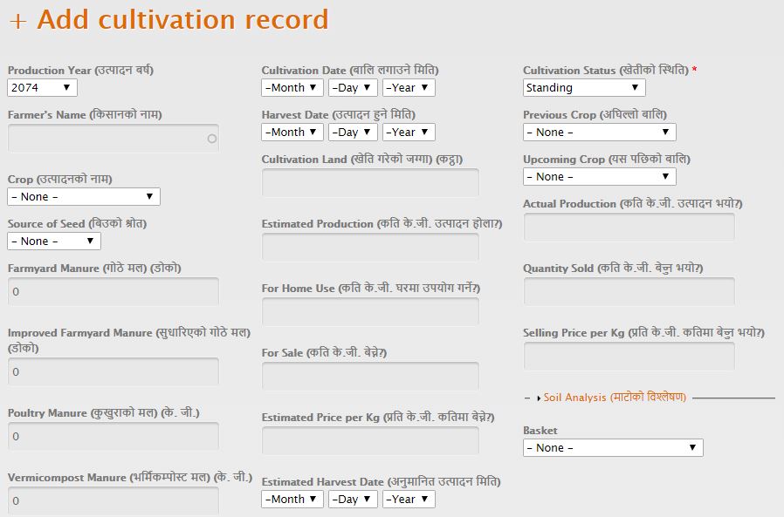
Task: Select Cultivation Date month dropdown
Action: tap(292, 87)
